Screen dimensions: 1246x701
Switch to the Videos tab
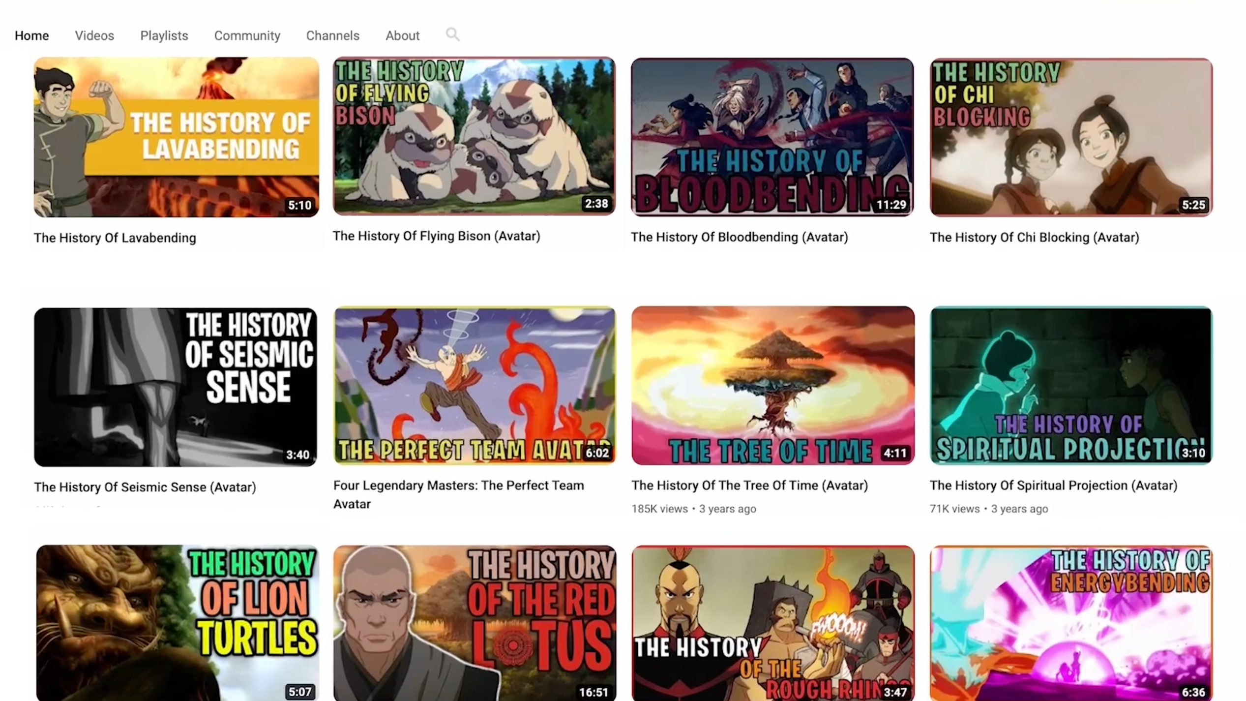click(x=94, y=36)
